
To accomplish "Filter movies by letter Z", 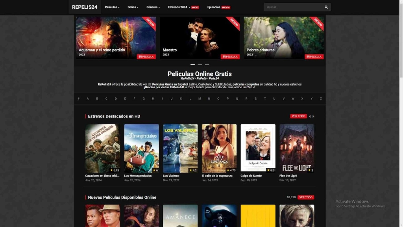I will 321,99.
